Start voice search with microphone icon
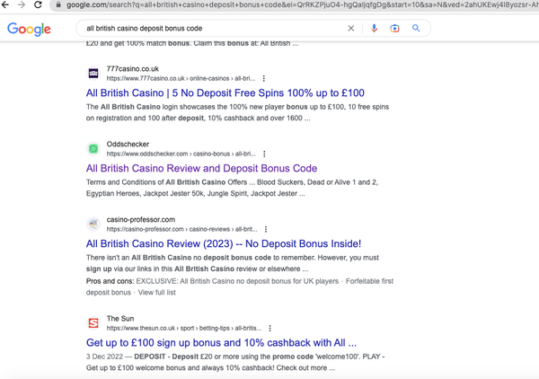Viewport: 539px width, 379px height. 374,29
